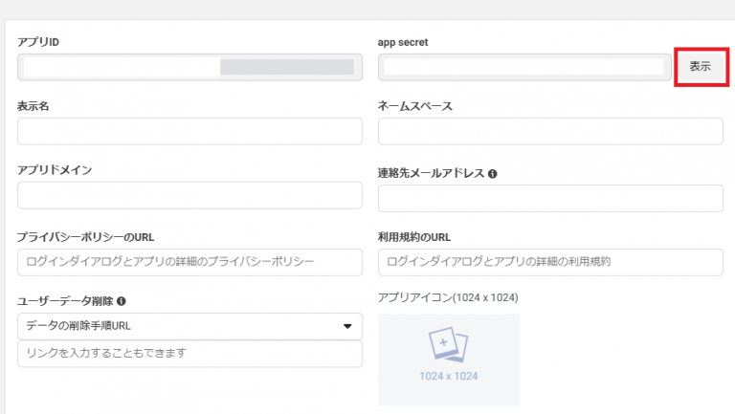Image resolution: width=735 pixels, height=414 pixels.
Task: Click the アプリアイコン upload area
Action: tap(449, 360)
